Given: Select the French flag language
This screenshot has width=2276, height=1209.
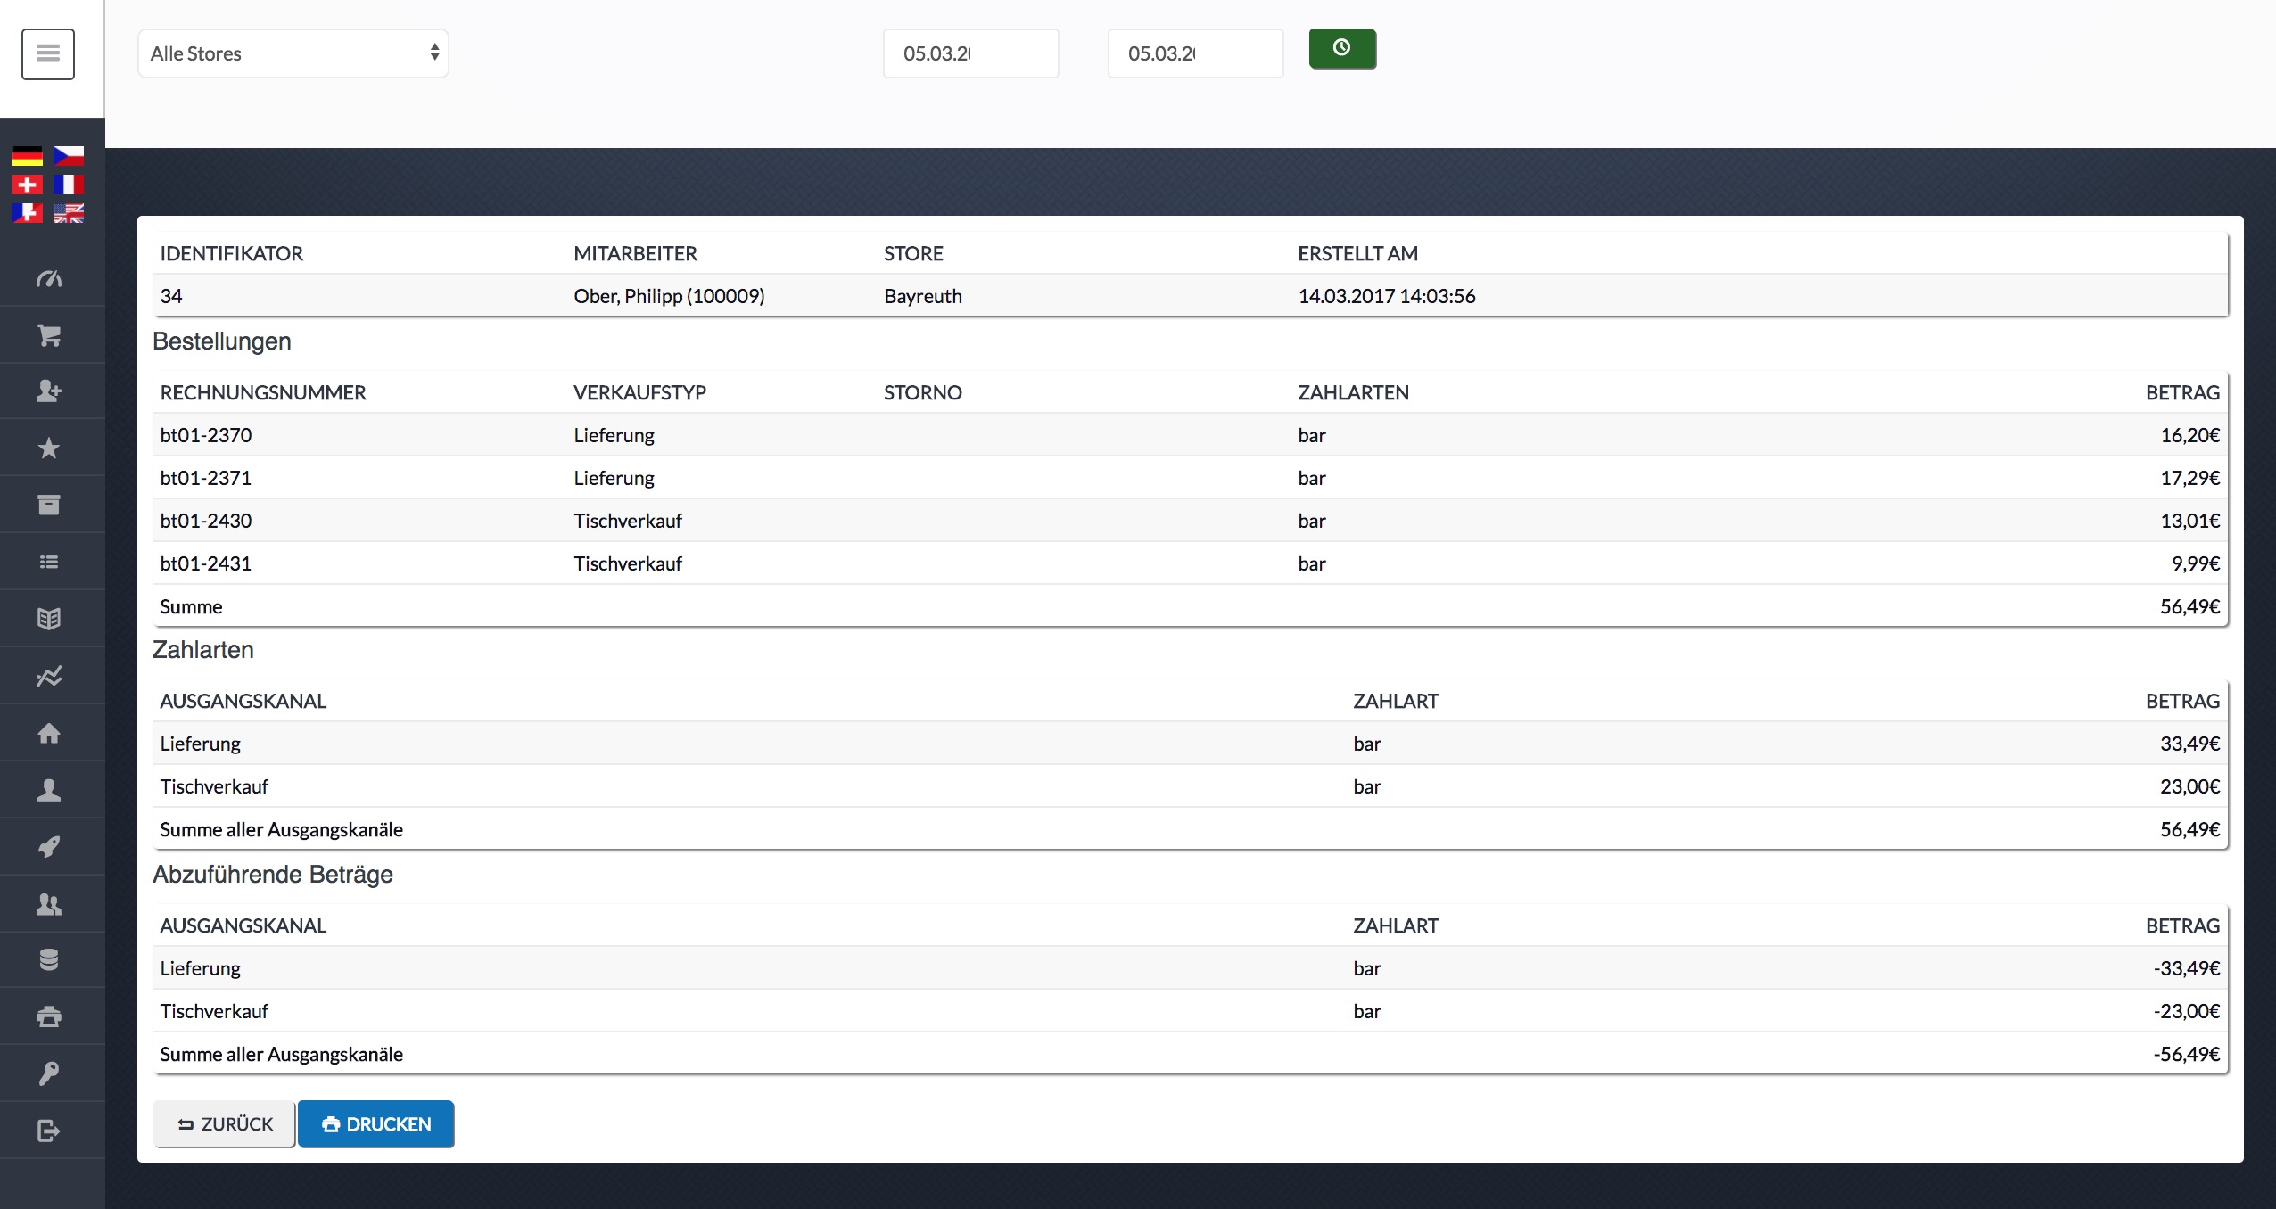Looking at the screenshot, I should [x=69, y=185].
